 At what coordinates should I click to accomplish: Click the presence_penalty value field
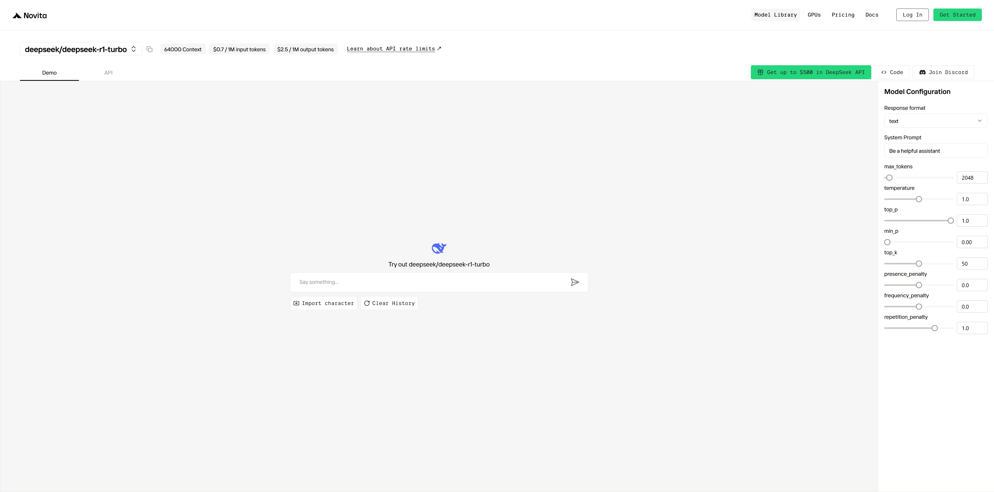[972, 285]
